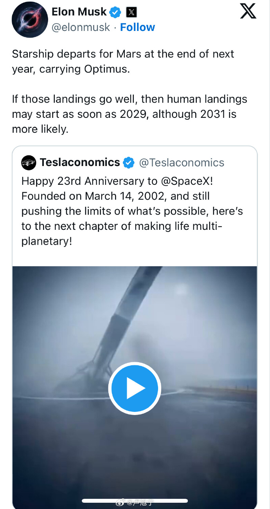Viewport: 270px width, 509px height.
Task: Play the rocket landing video
Action: coord(135,388)
